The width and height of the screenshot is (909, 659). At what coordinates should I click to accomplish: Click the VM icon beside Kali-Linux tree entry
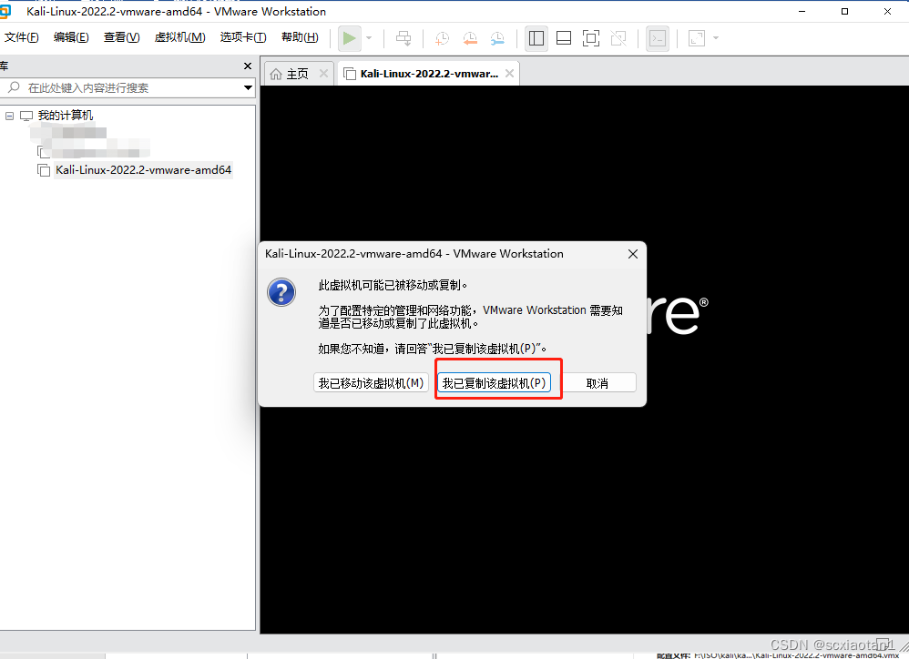click(44, 170)
